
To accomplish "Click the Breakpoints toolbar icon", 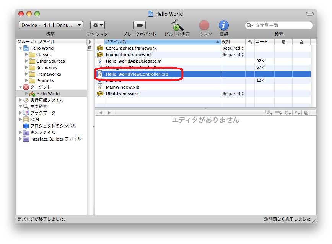I will [x=139, y=26].
